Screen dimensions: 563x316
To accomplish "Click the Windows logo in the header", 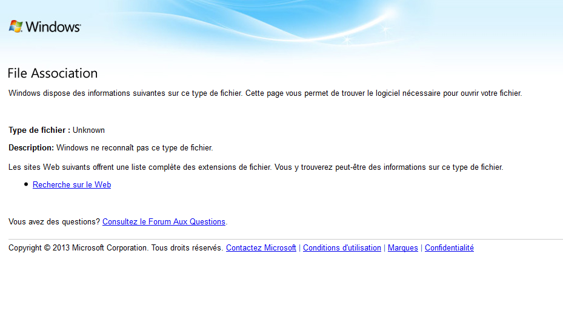I will (x=45, y=27).
